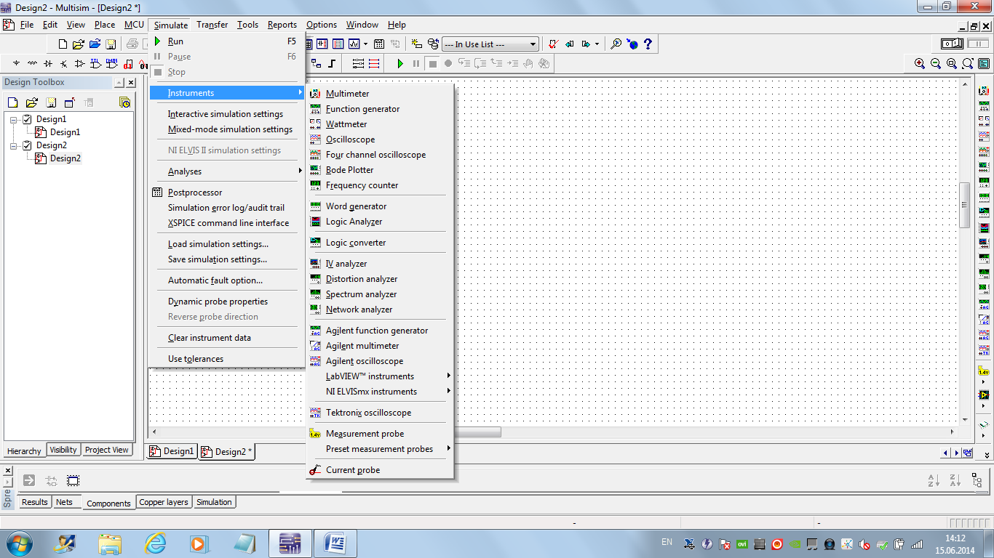Select Multimeter from the Instruments submenu
Image resolution: width=994 pixels, height=558 pixels.
[x=380, y=94]
